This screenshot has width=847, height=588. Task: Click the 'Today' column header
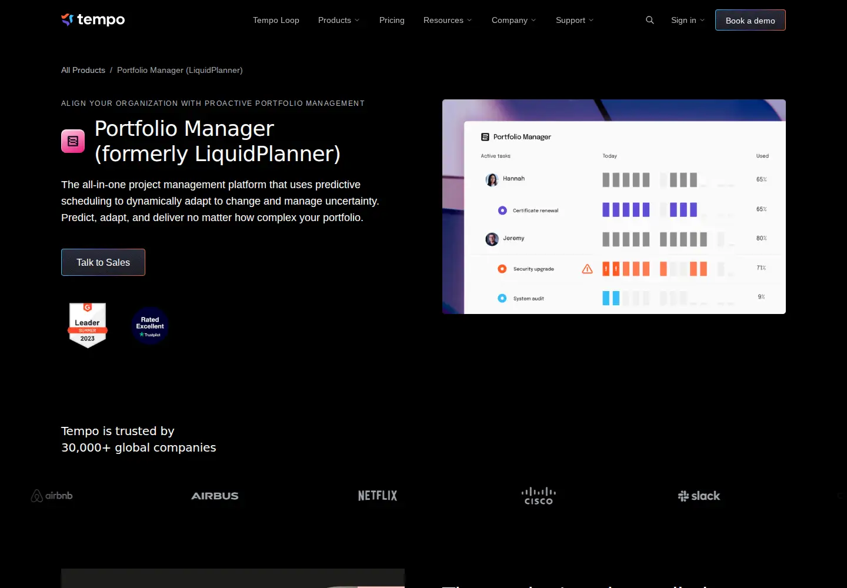click(x=609, y=156)
